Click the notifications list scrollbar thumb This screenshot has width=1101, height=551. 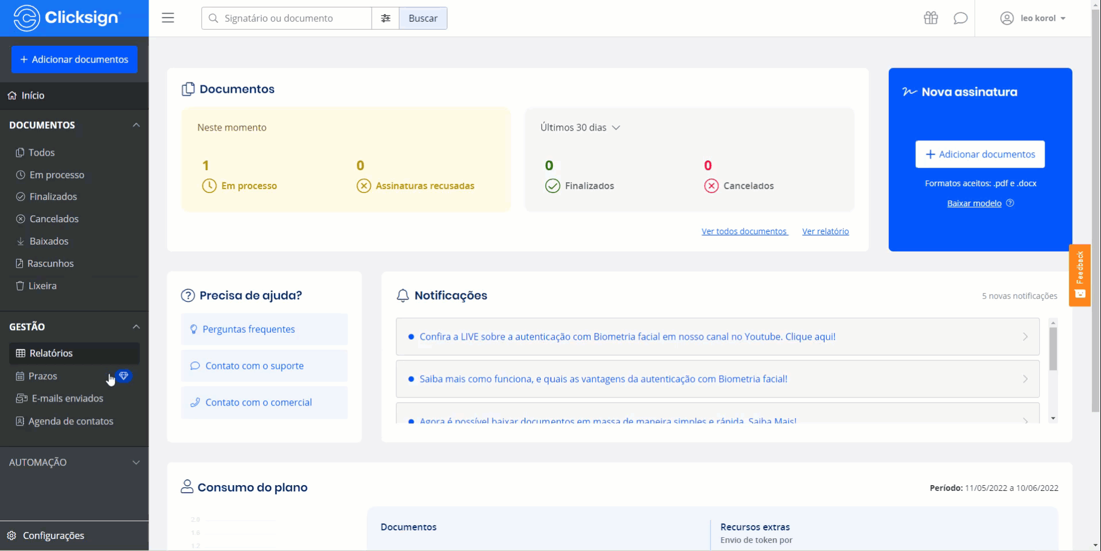pos(1053,349)
